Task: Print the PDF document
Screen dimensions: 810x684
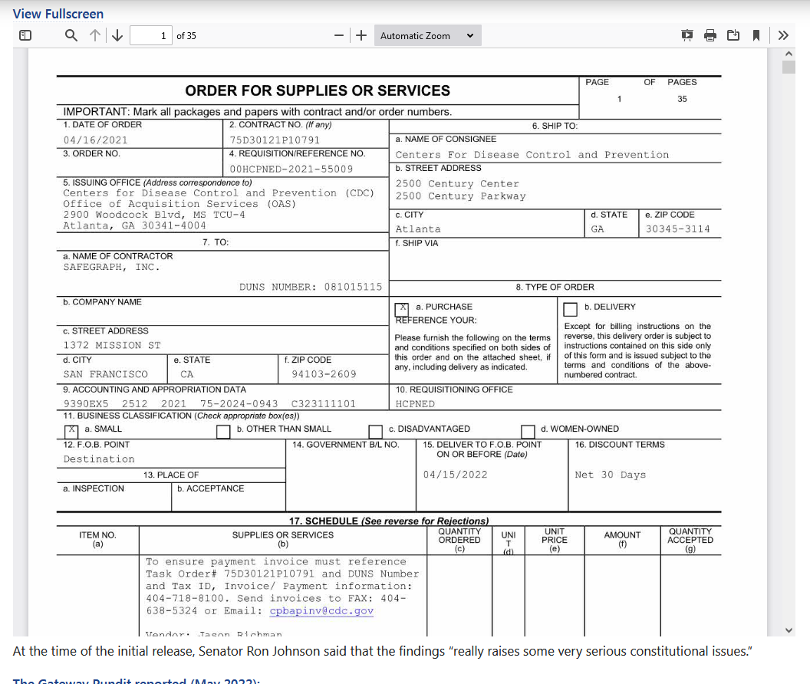Action: 710,35
